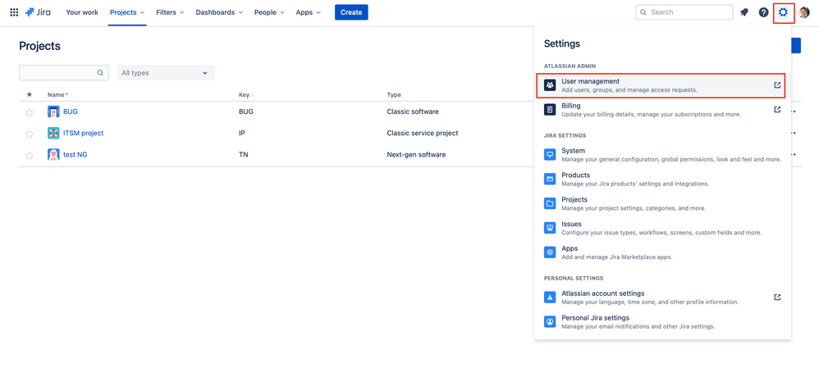Click the settings gear icon
Image resolution: width=819 pixels, height=373 pixels.
783,12
